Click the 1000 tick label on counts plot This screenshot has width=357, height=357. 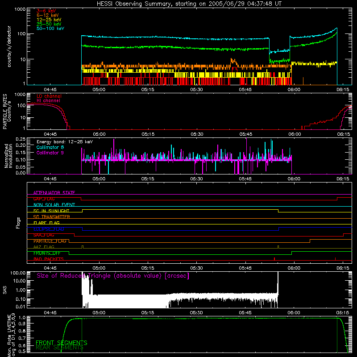(20, 9)
